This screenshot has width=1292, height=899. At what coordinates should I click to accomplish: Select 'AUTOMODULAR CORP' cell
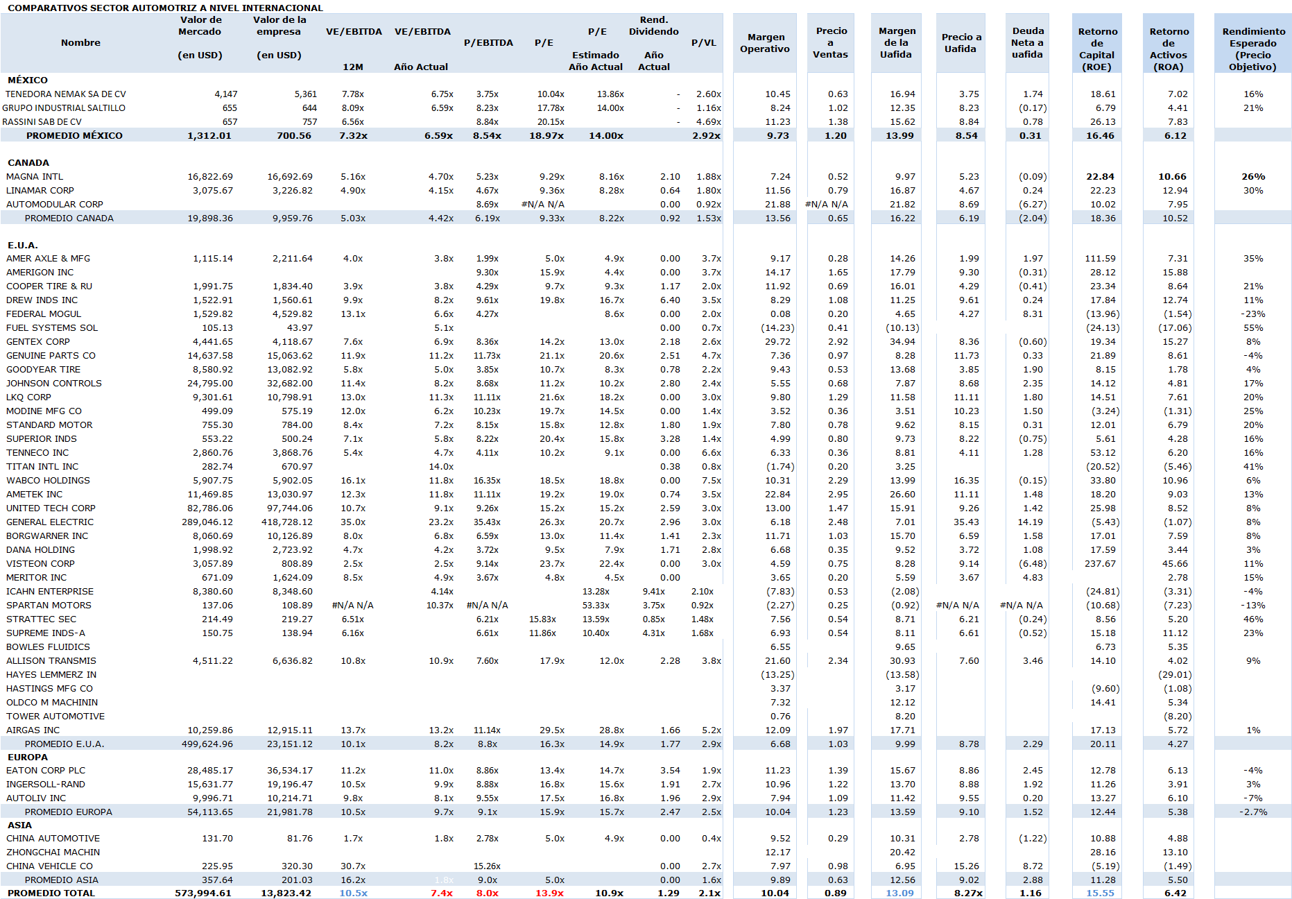pyautogui.click(x=55, y=205)
